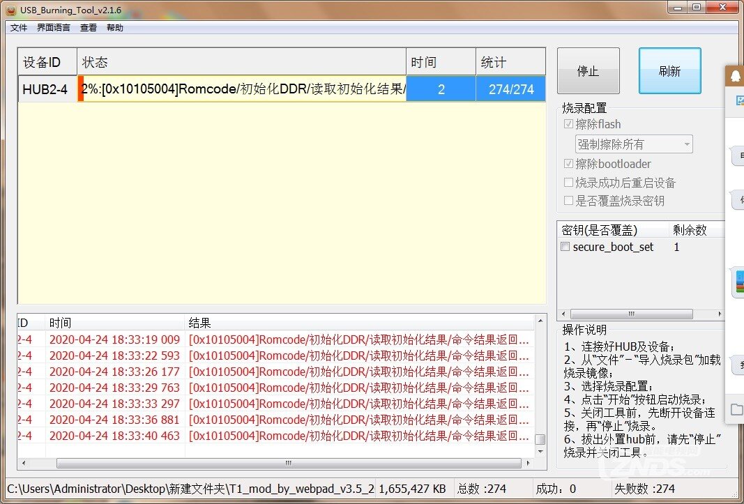The image size is (744, 504).
Task: Toggle the 擦除bootloader checkbox
Action: tap(568, 164)
